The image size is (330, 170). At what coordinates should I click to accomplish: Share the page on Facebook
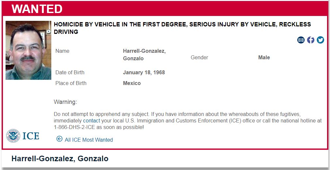pos(311,40)
